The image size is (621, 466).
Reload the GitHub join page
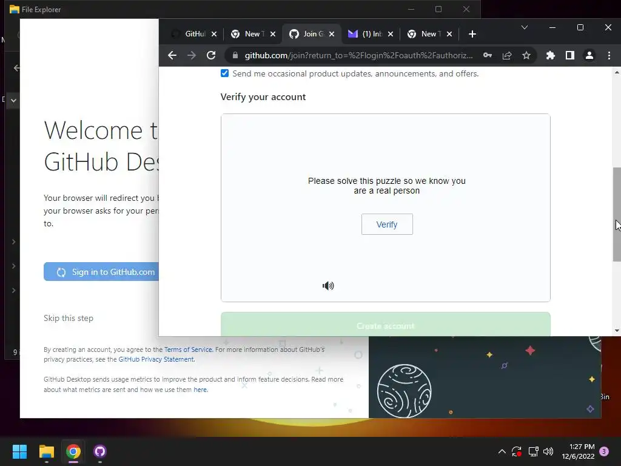coord(211,55)
